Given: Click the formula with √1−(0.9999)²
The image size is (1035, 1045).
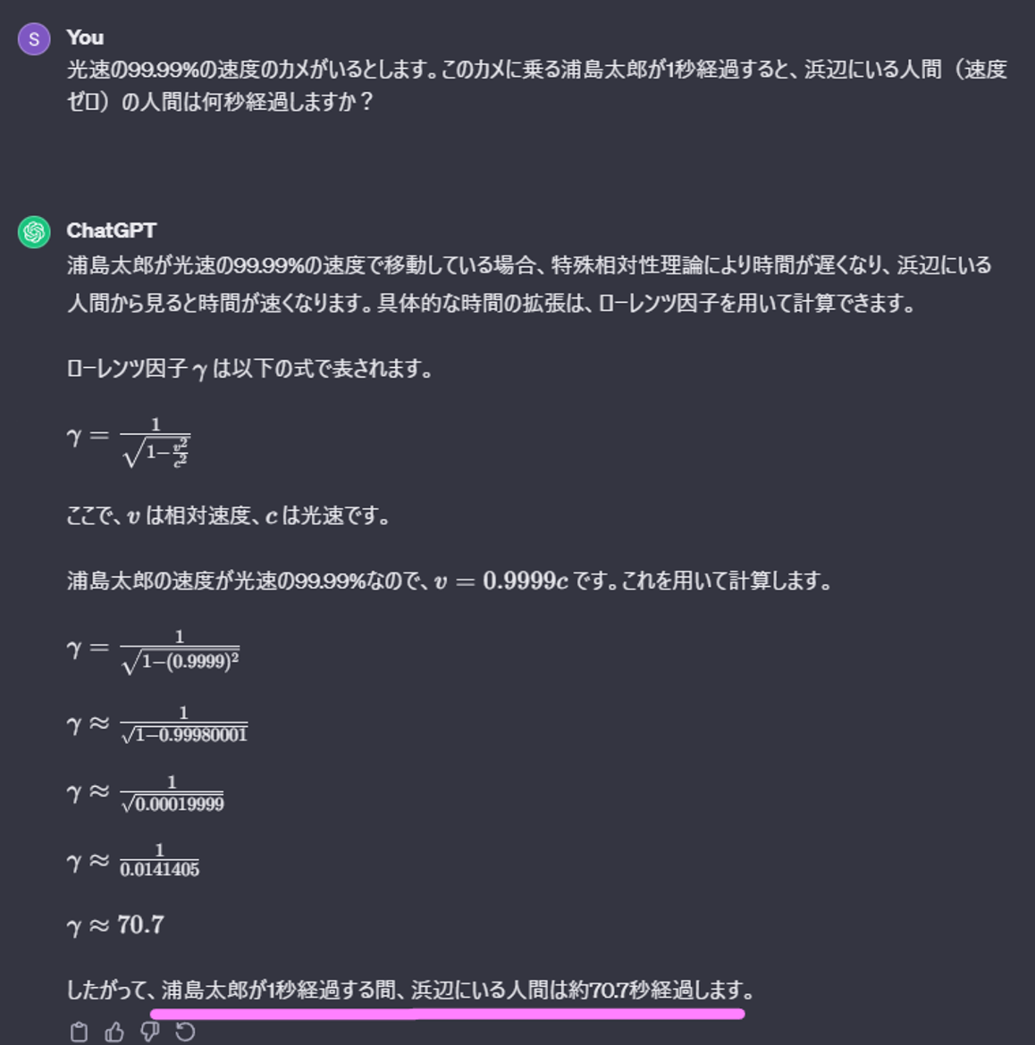Looking at the screenshot, I should (154, 650).
